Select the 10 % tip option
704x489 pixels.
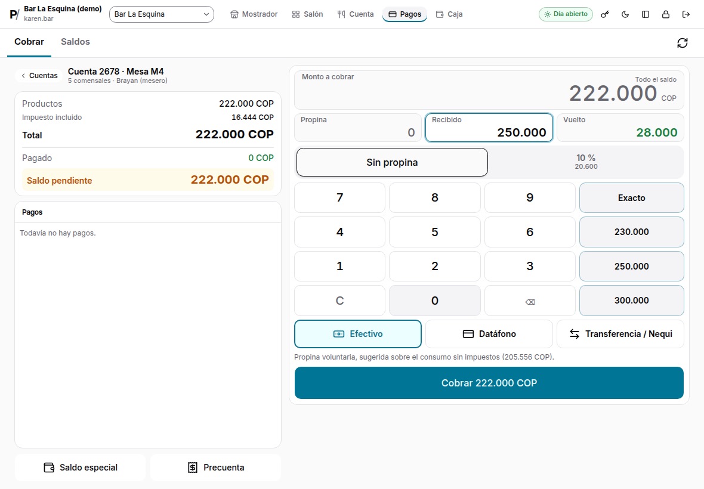coord(586,162)
